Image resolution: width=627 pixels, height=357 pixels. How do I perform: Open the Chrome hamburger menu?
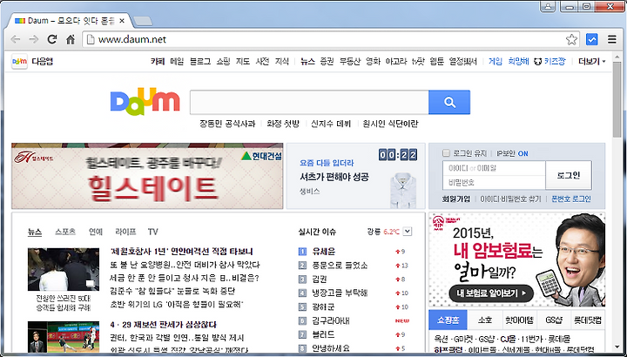(612, 39)
